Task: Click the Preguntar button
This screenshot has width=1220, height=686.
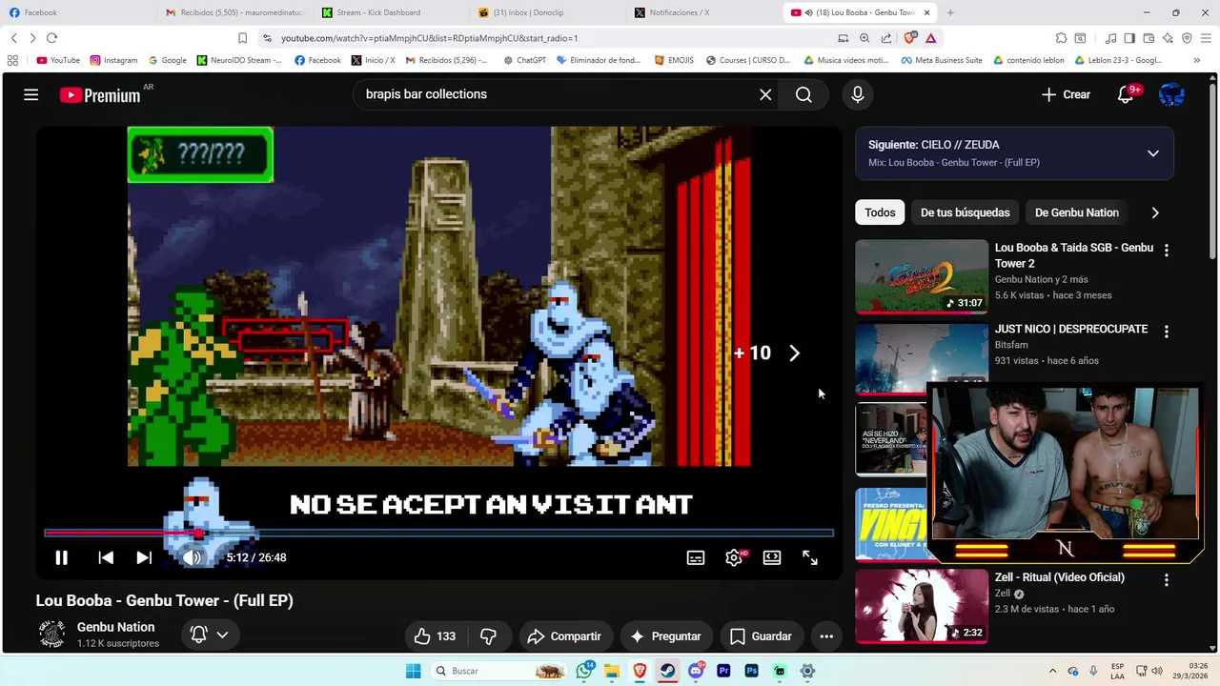Action: pyautogui.click(x=666, y=636)
